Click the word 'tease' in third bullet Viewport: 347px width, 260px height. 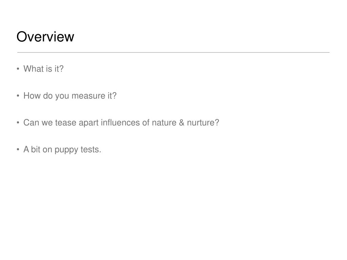[66, 123]
